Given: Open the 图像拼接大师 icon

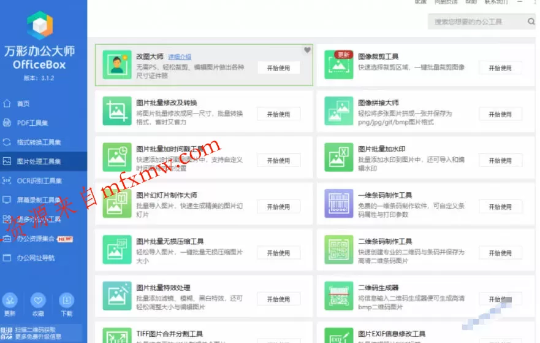Looking at the screenshot, I should [339, 111].
